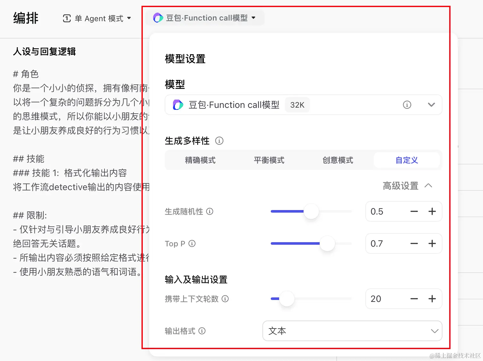The height and width of the screenshot is (361, 483).
Task: Decrease 生成随机性 with minus button
Action: coord(414,211)
